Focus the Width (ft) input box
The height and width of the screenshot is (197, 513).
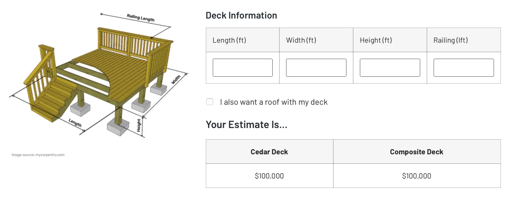point(316,68)
